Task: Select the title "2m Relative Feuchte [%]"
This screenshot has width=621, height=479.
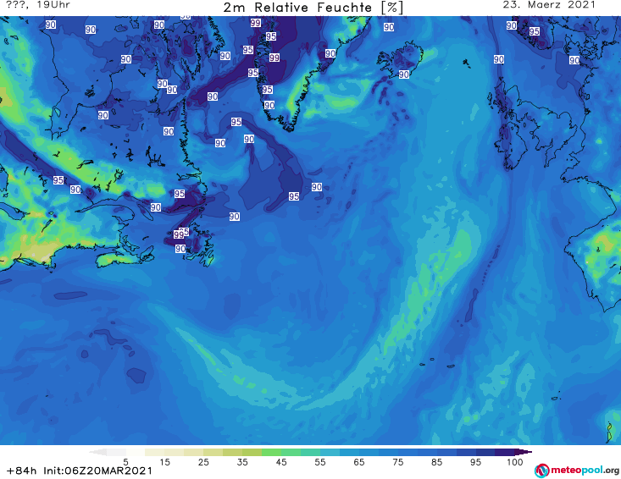Action: click(x=313, y=8)
